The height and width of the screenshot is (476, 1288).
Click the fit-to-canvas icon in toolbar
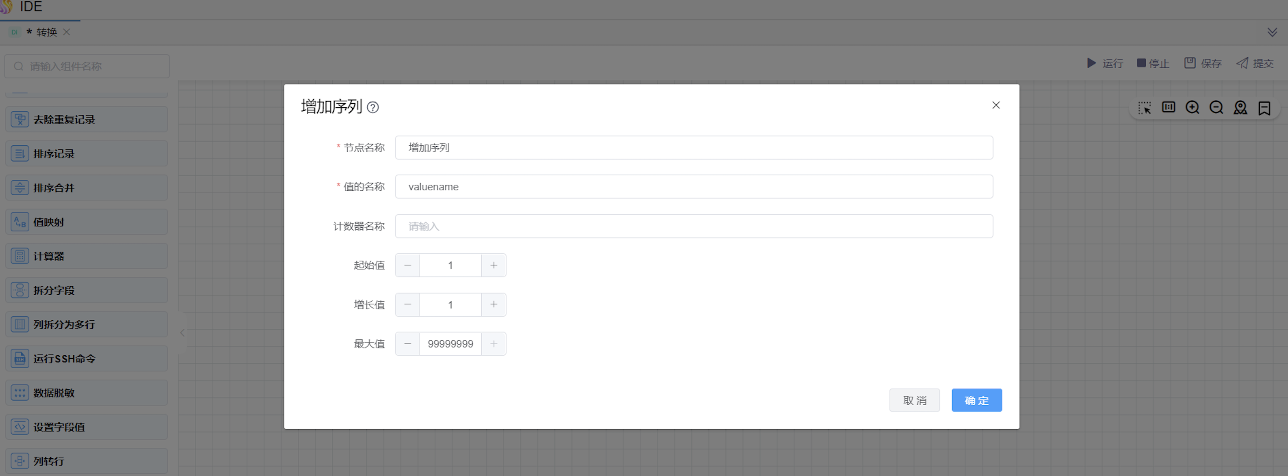pos(1168,107)
